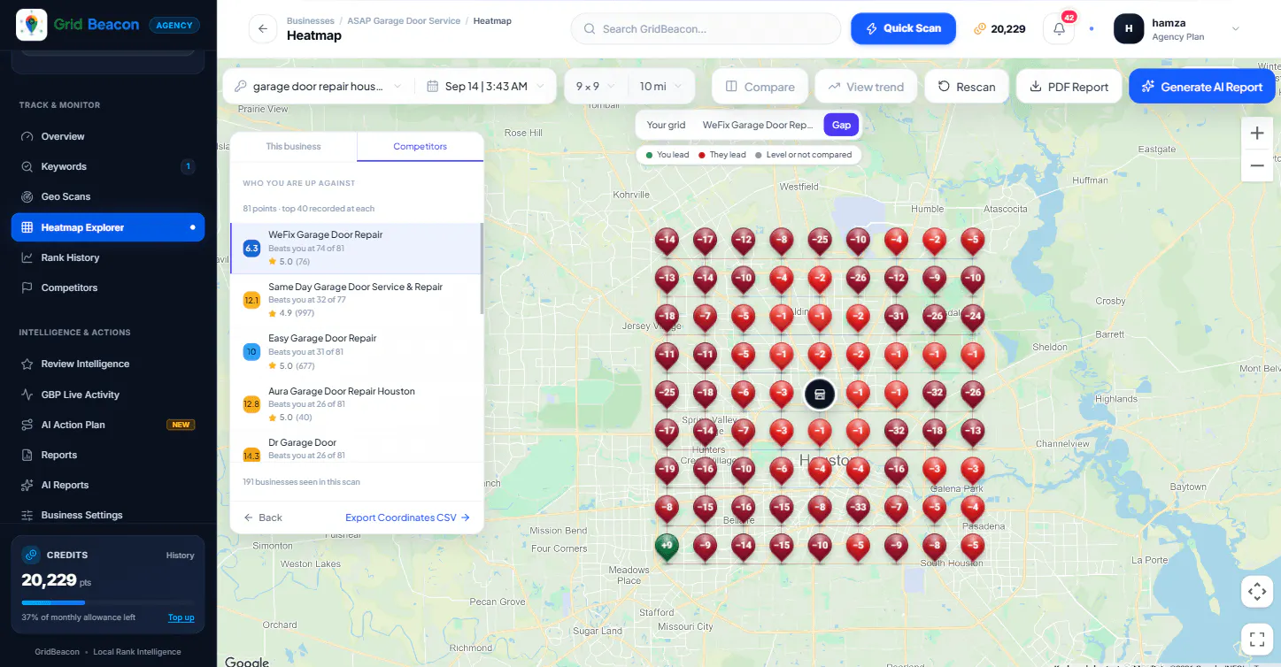The image size is (1281, 667).
Task: Open Overview in the sidebar
Action: pos(108,136)
